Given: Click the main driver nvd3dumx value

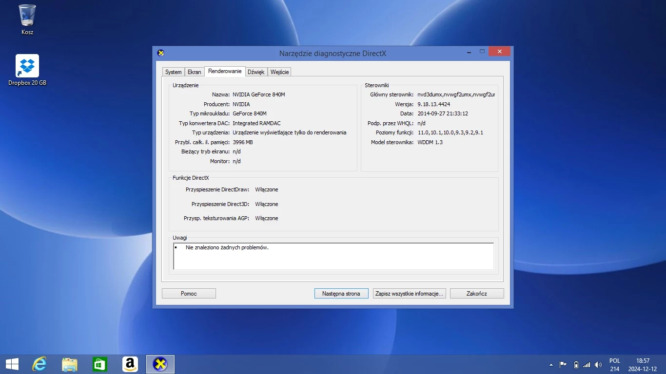Looking at the screenshot, I should point(456,94).
